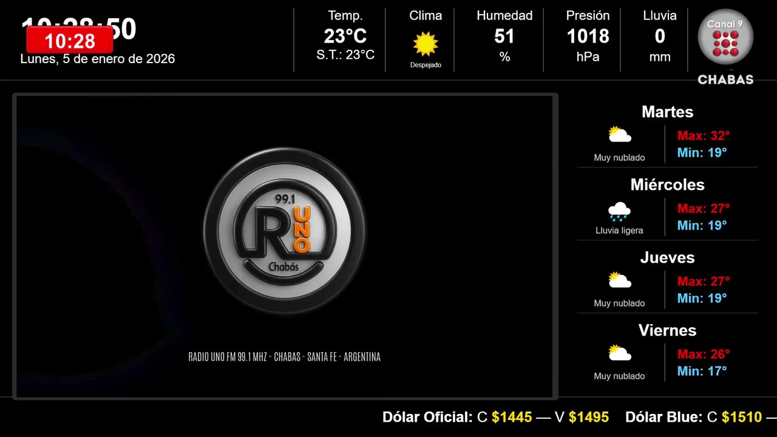Click the Viernes forecast heading

pyautogui.click(x=667, y=330)
